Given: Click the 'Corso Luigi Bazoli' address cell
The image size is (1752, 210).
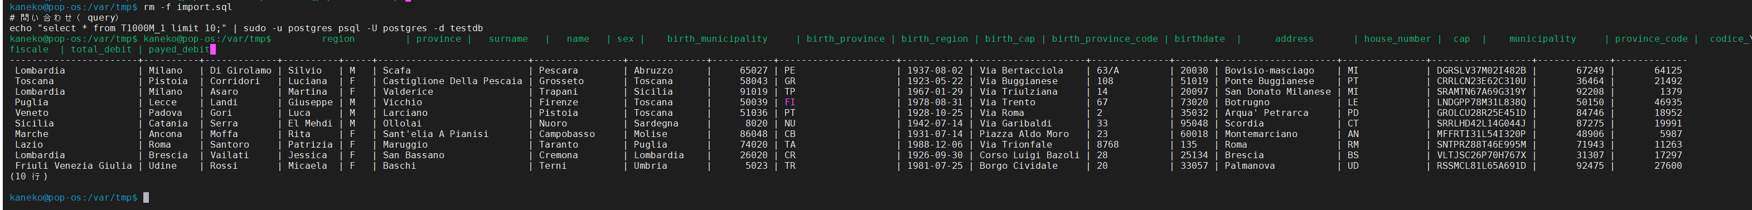Looking at the screenshot, I should point(1029,155).
